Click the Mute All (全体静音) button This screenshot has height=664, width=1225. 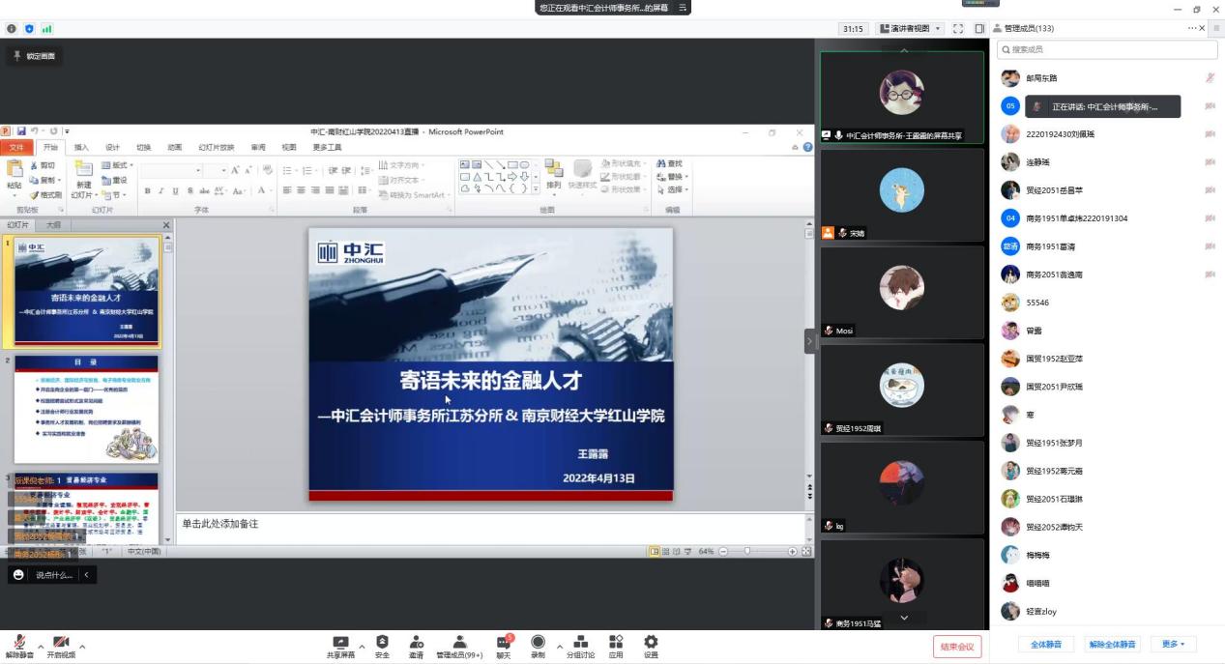1046,645
